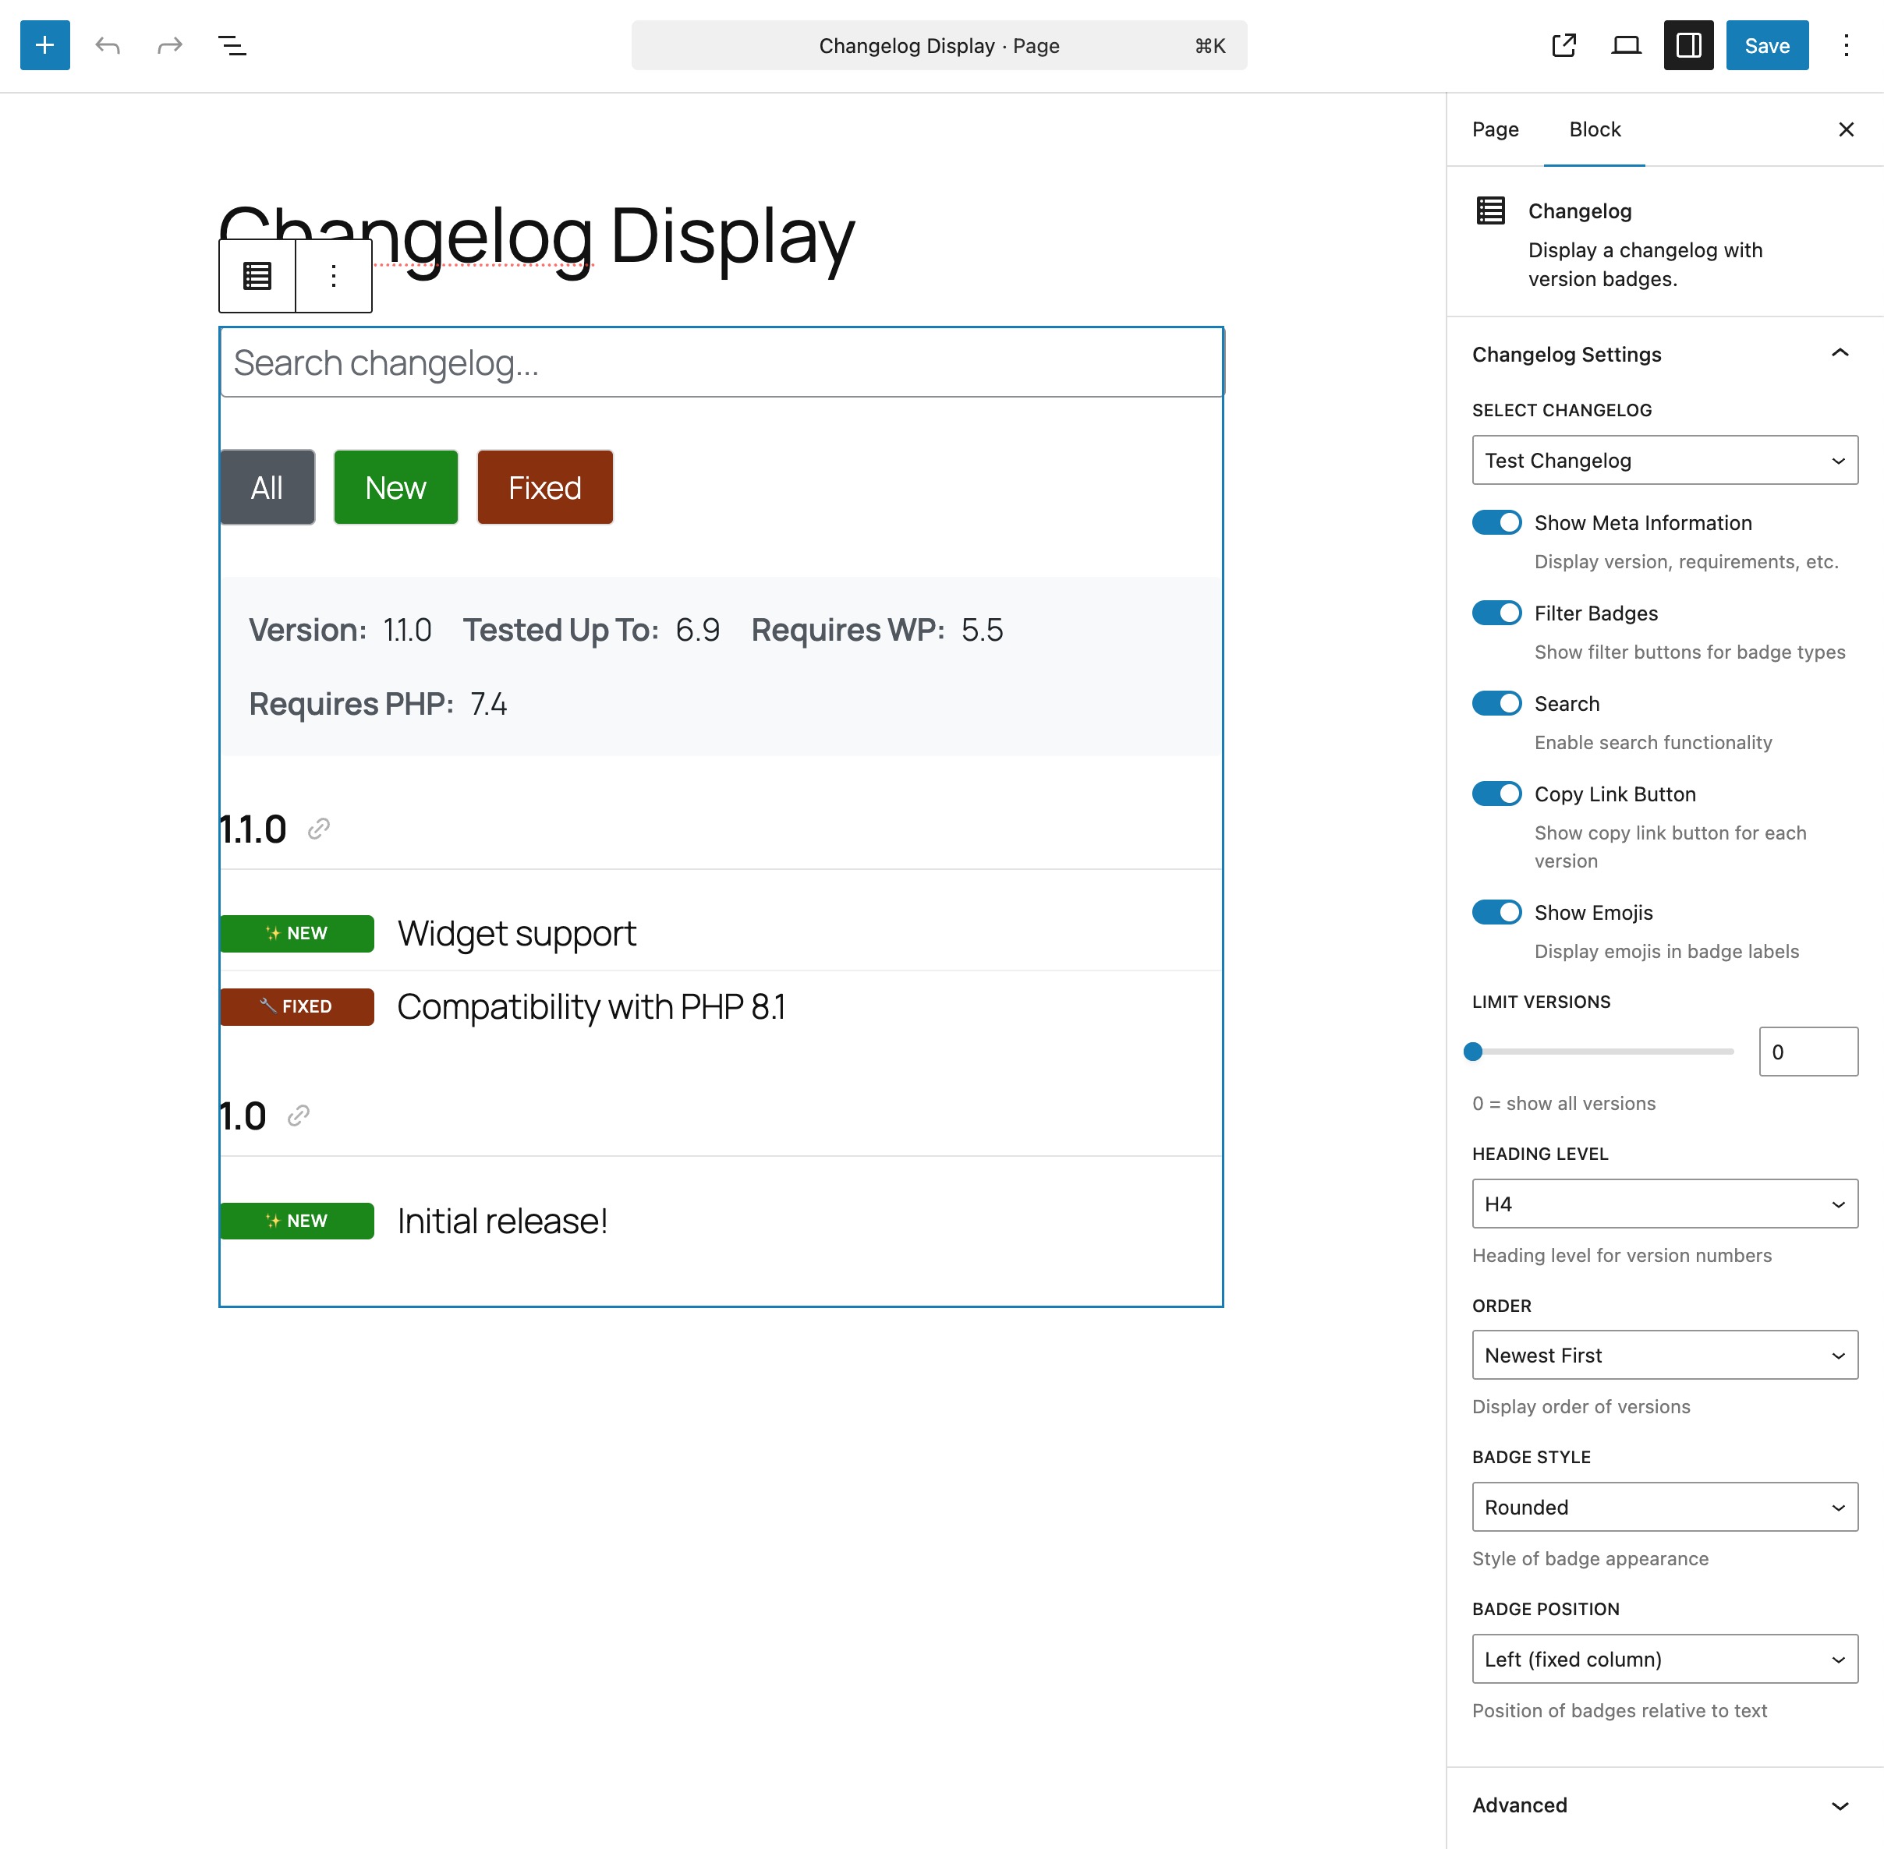Click the Fixed filter button in the changelog
The width and height of the screenshot is (1884, 1849).
coord(544,486)
